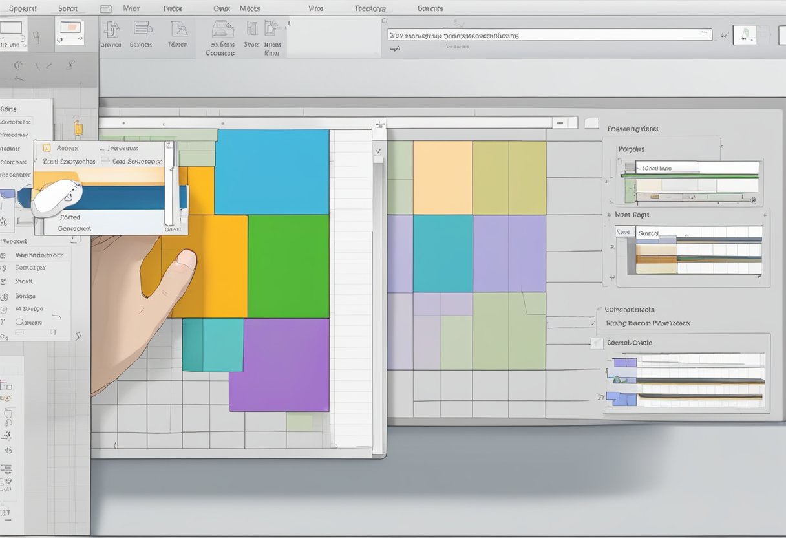Click the small square box right of the ruler
The width and height of the screenshot is (786, 538).
click(591, 122)
